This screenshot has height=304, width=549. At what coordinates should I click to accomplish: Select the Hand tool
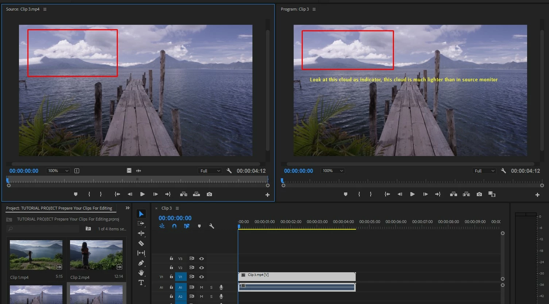[141, 273]
